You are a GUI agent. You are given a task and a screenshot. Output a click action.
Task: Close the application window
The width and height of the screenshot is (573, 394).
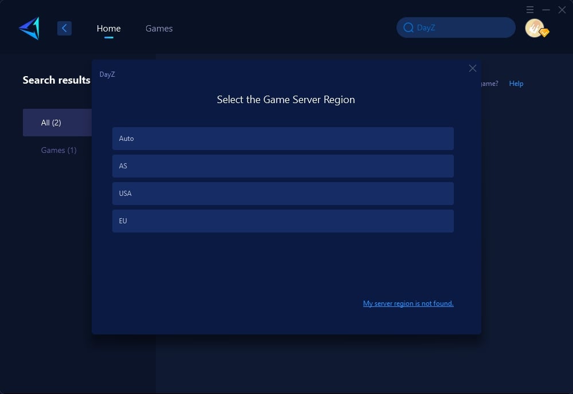coord(562,10)
